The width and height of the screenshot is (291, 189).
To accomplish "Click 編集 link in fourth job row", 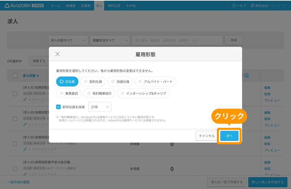I will (267, 162).
